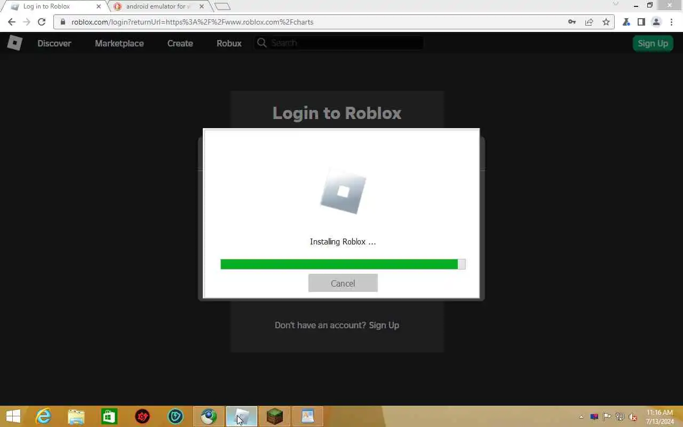
Task: Click the address bar URL
Action: (x=193, y=22)
